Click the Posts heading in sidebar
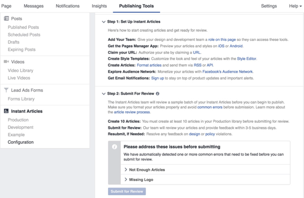304x198 pixels. (17, 19)
